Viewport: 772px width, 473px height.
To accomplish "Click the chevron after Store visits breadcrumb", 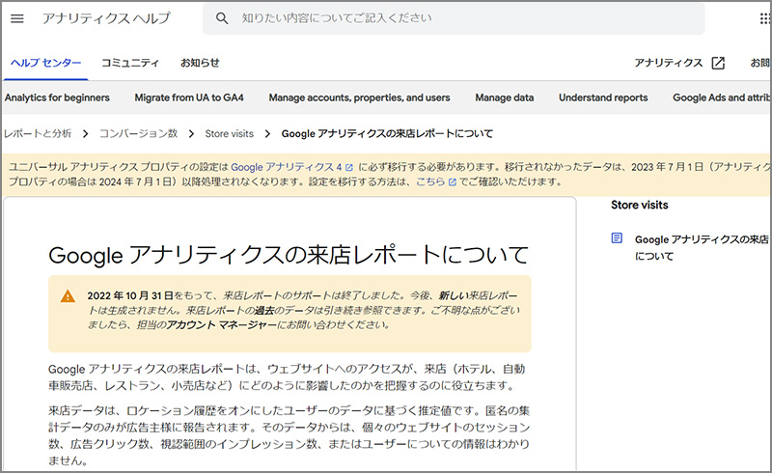I will pyautogui.click(x=267, y=134).
